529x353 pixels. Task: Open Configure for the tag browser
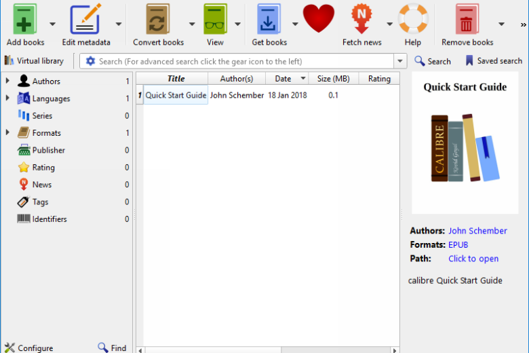point(29,348)
